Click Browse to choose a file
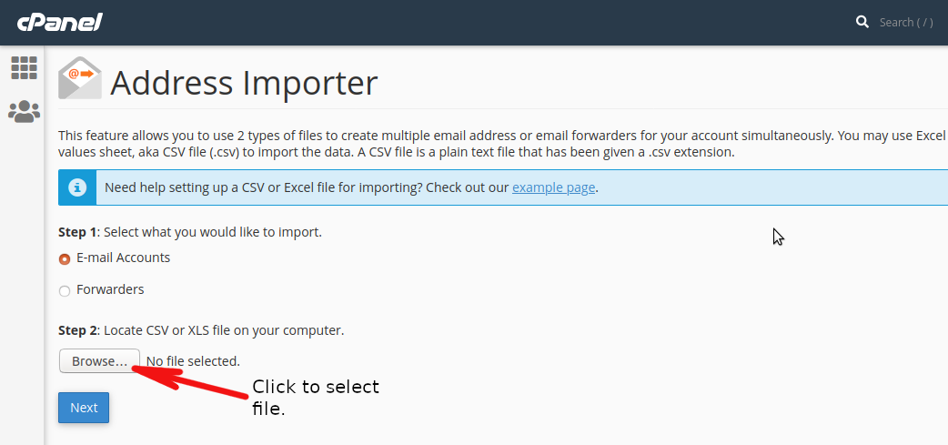Viewport: 948px width, 445px height. [x=100, y=361]
